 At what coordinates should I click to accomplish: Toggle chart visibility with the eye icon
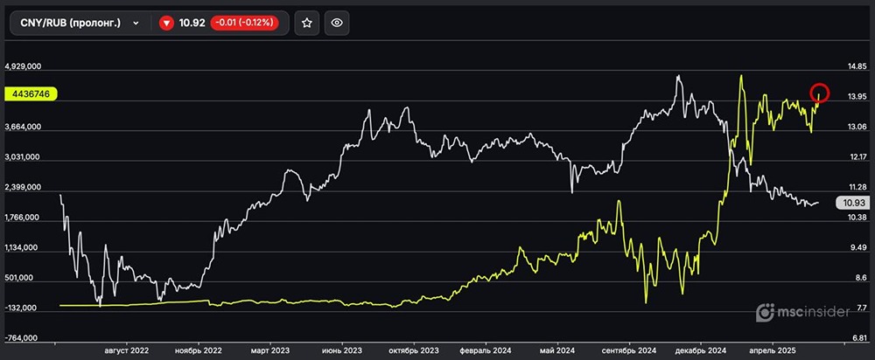point(338,24)
